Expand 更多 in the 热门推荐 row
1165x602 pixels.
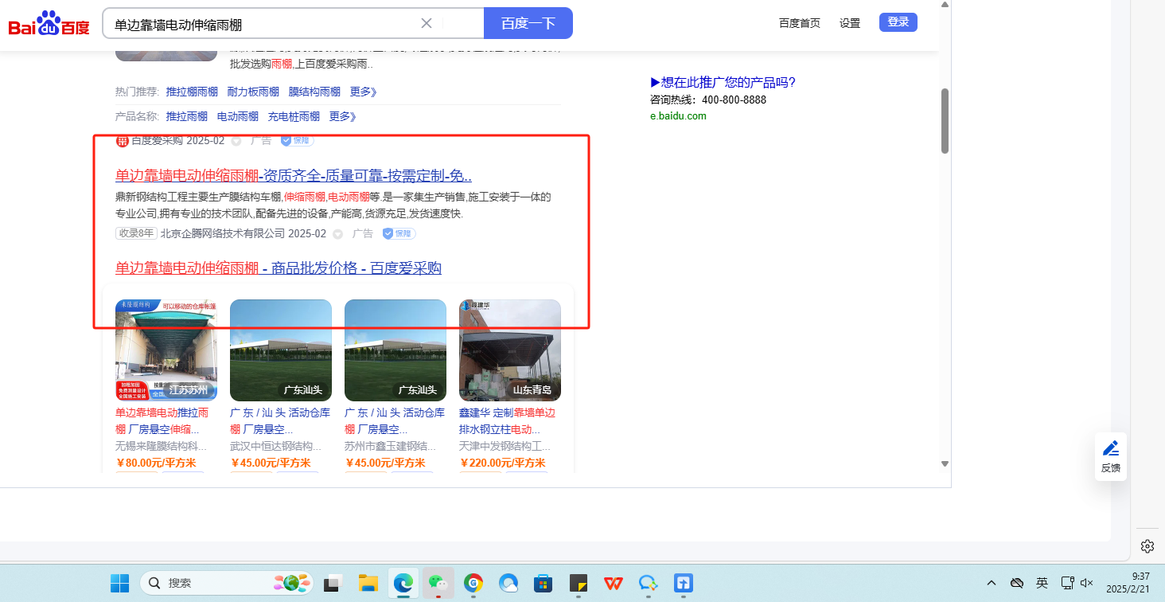click(363, 92)
